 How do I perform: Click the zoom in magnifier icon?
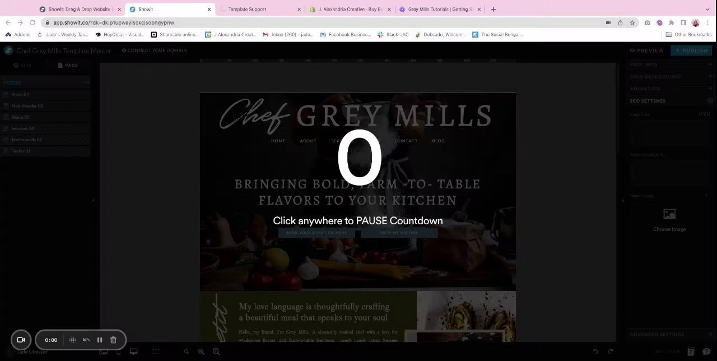tap(216, 351)
